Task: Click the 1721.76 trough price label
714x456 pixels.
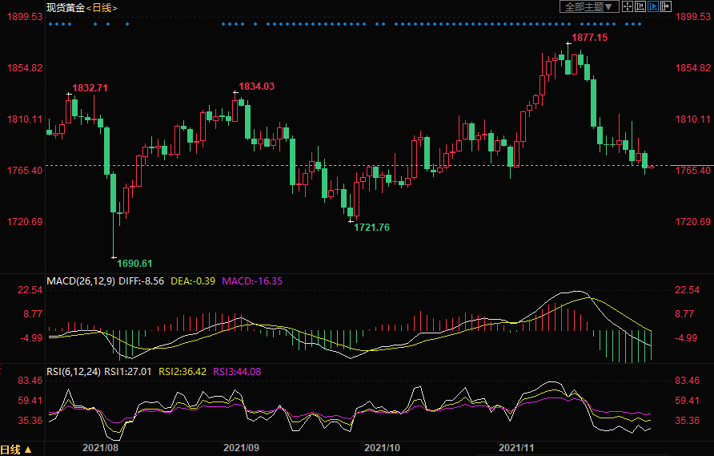Action: (371, 228)
